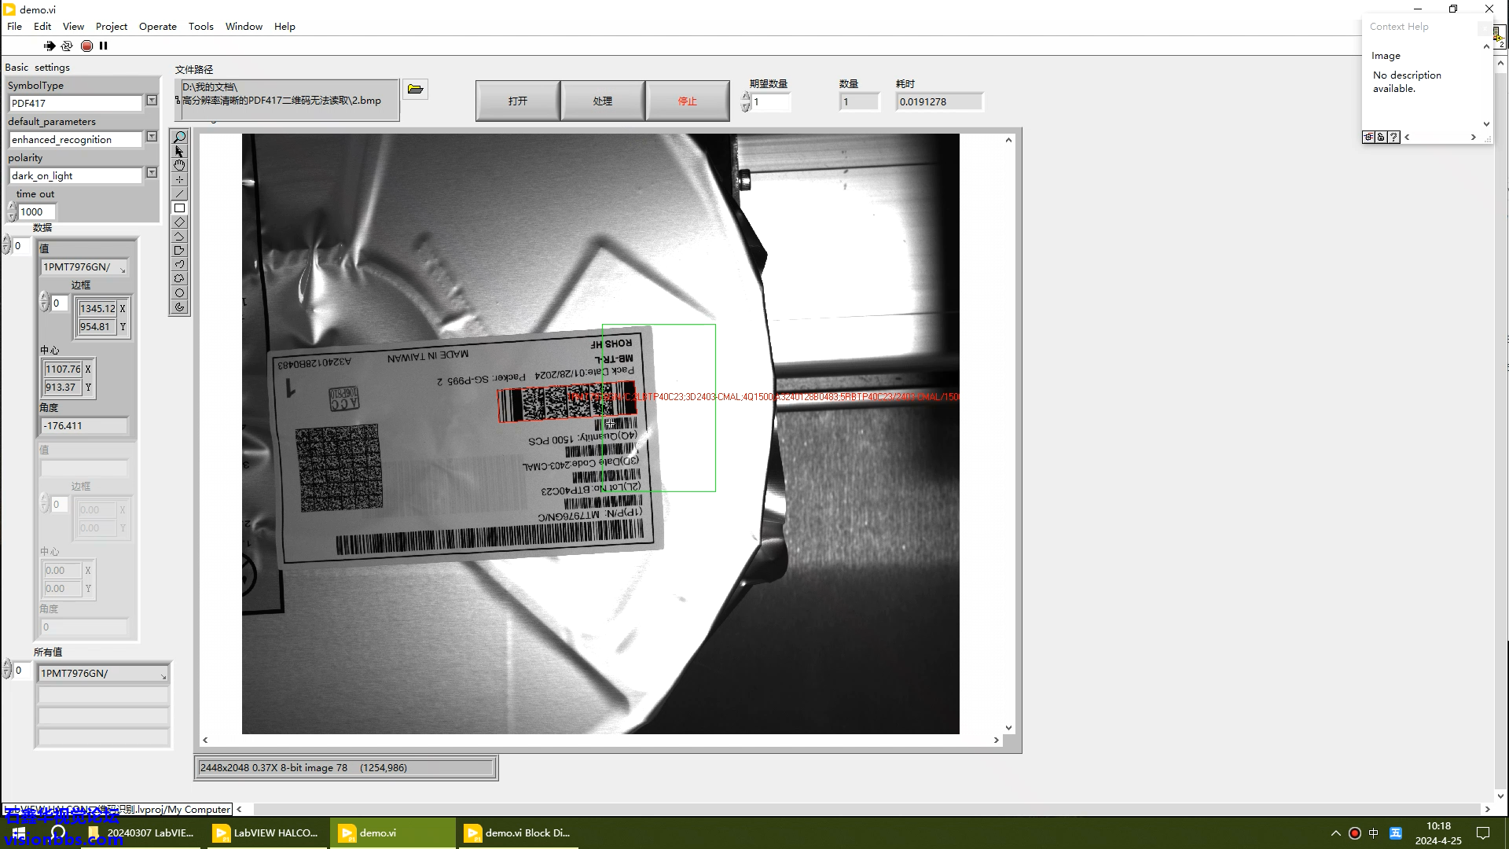This screenshot has width=1509, height=849.
Task: Open the polarity dropdown
Action: pos(152,173)
